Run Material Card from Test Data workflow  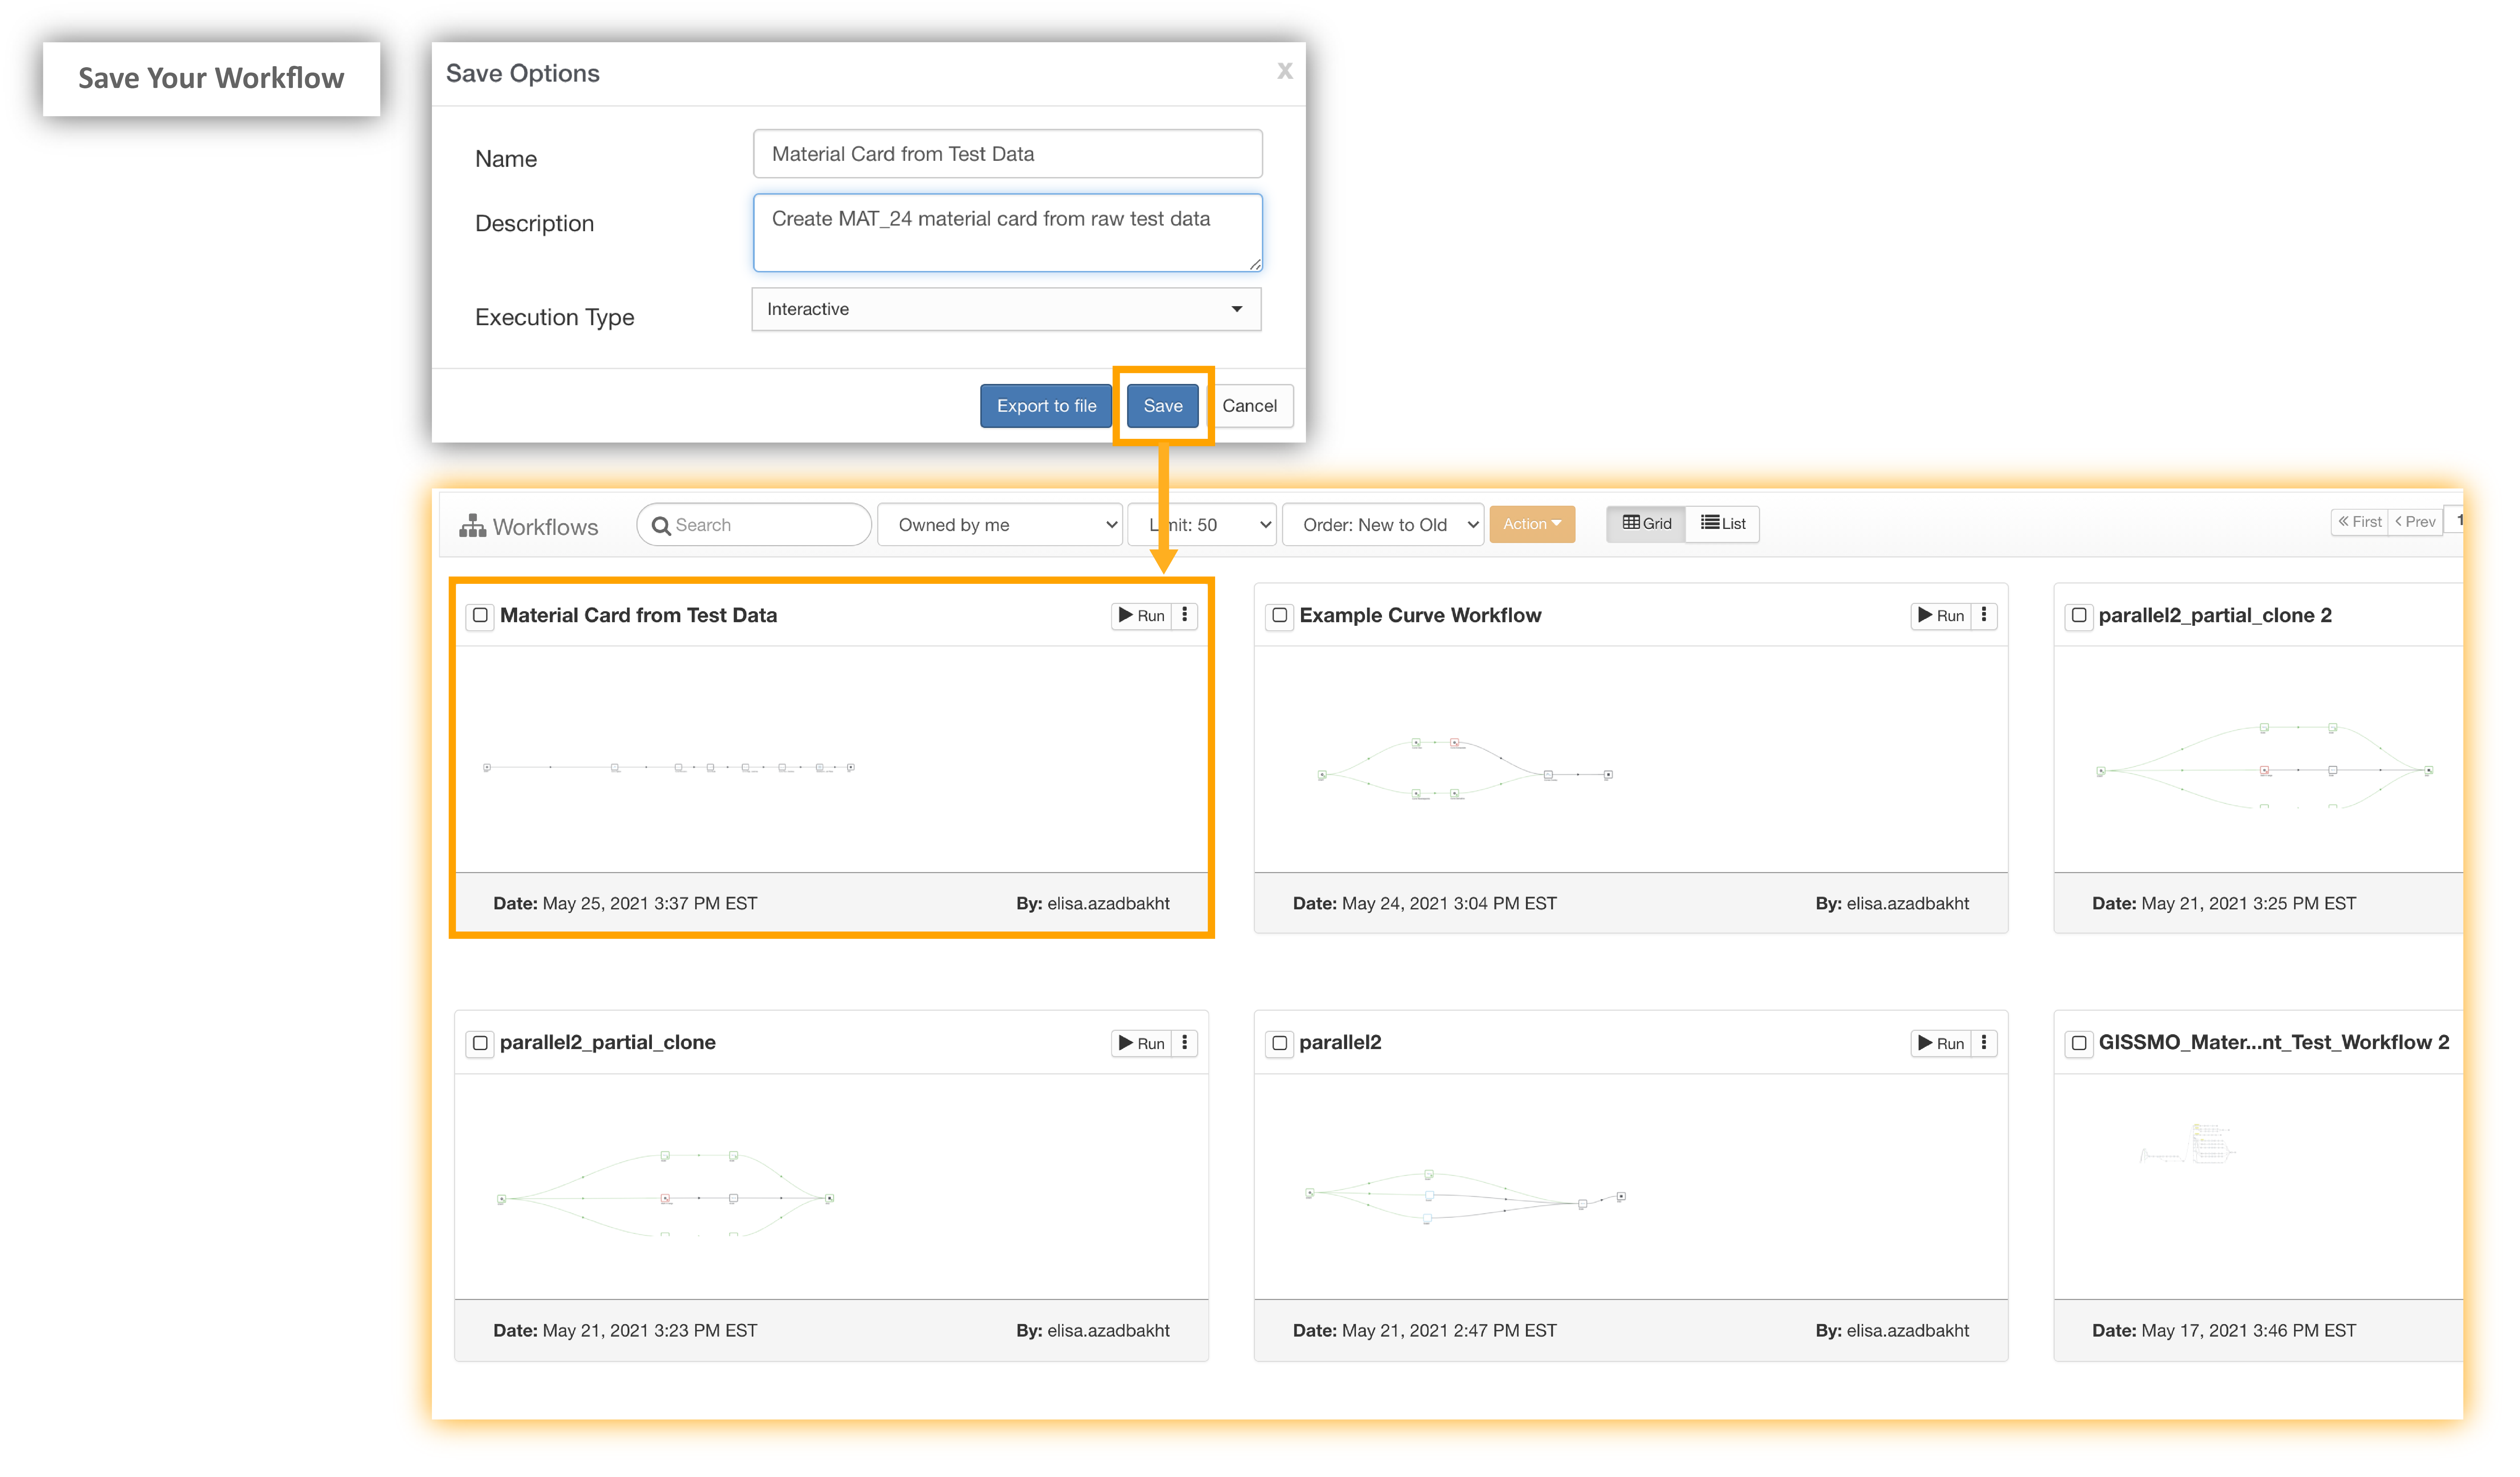pos(1141,616)
